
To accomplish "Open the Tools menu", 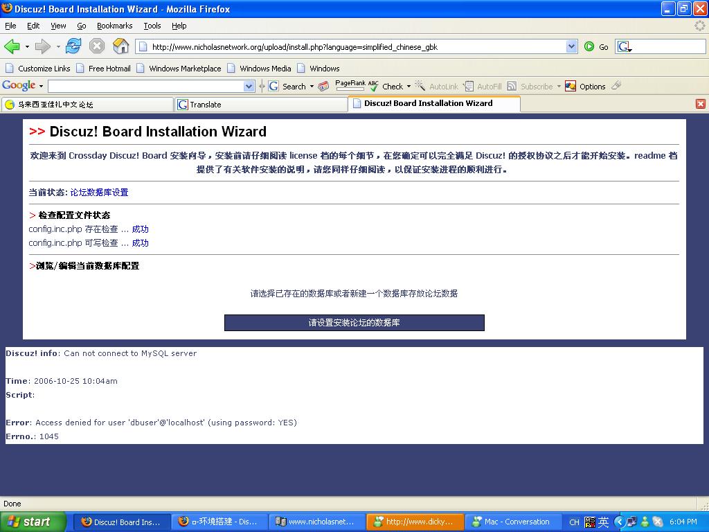I will (x=152, y=26).
